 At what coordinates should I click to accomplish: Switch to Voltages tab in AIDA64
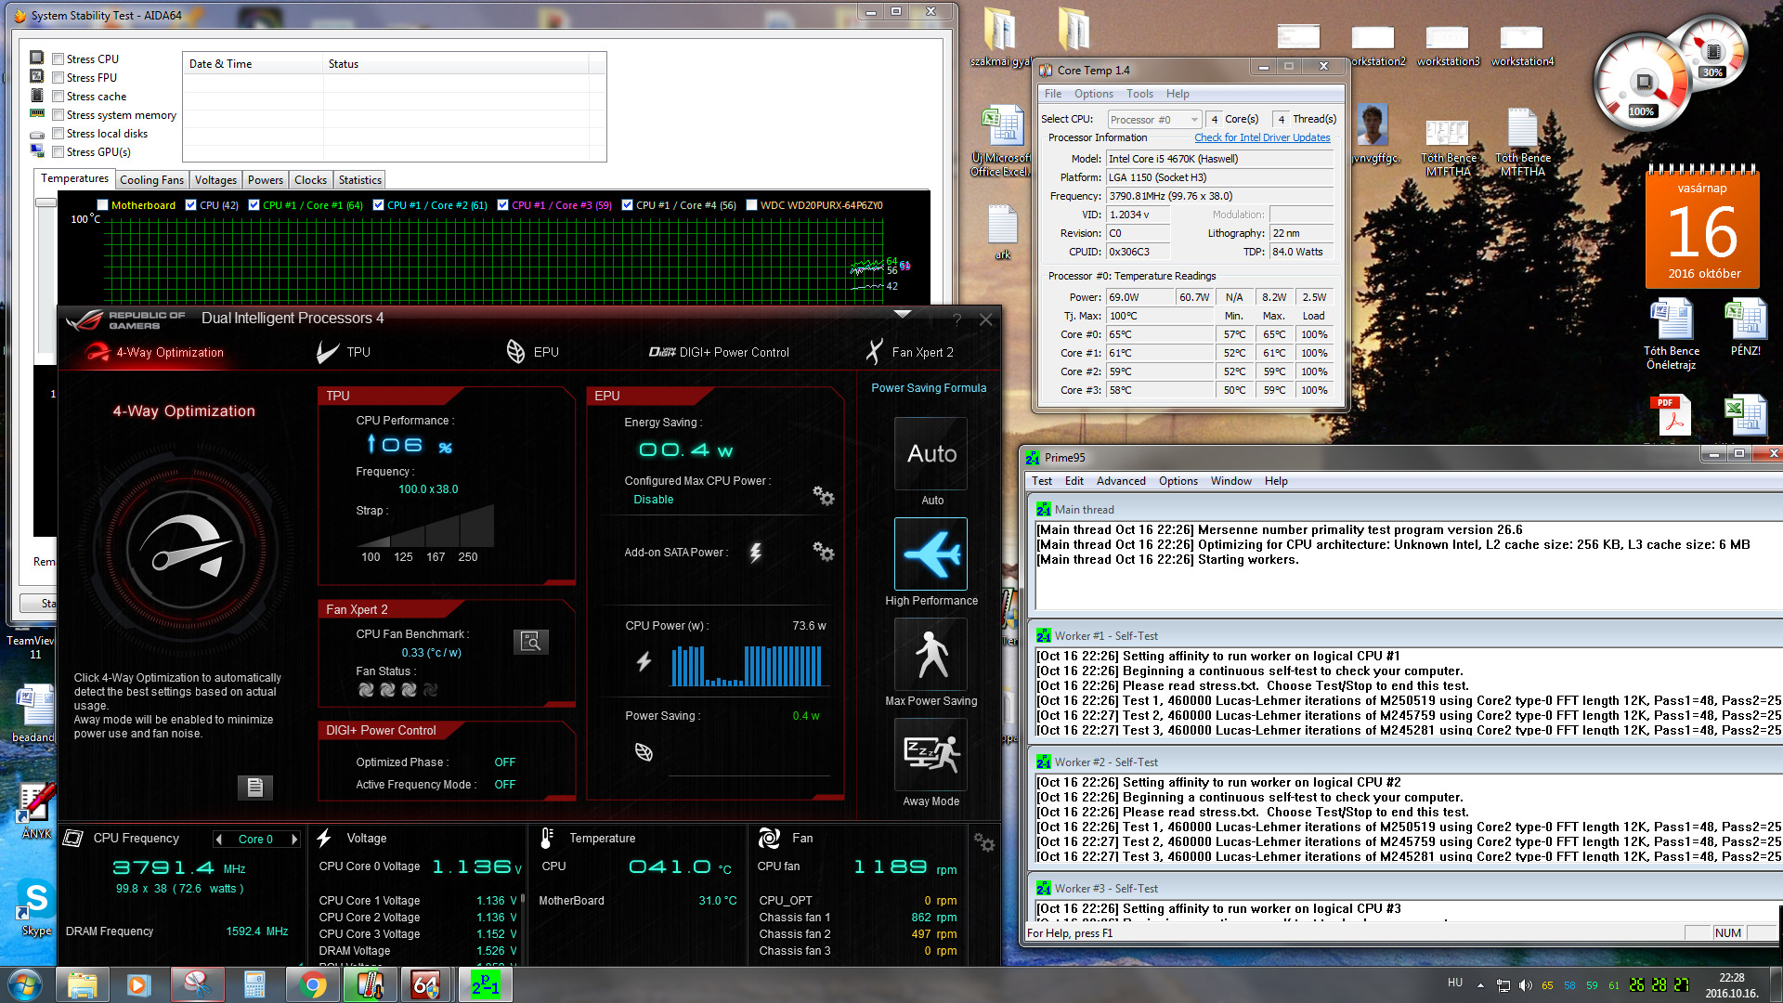[215, 180]
